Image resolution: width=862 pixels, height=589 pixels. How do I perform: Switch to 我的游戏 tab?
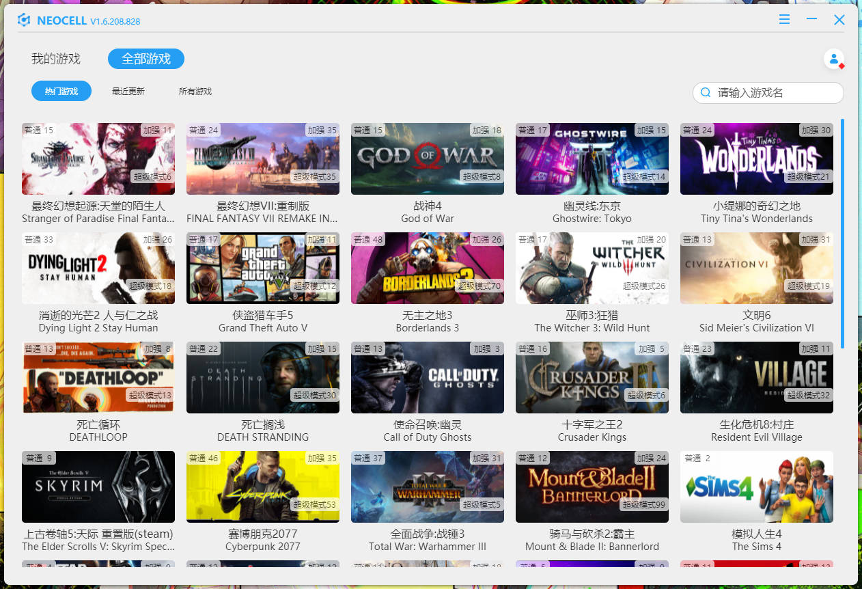pos(56,59)
